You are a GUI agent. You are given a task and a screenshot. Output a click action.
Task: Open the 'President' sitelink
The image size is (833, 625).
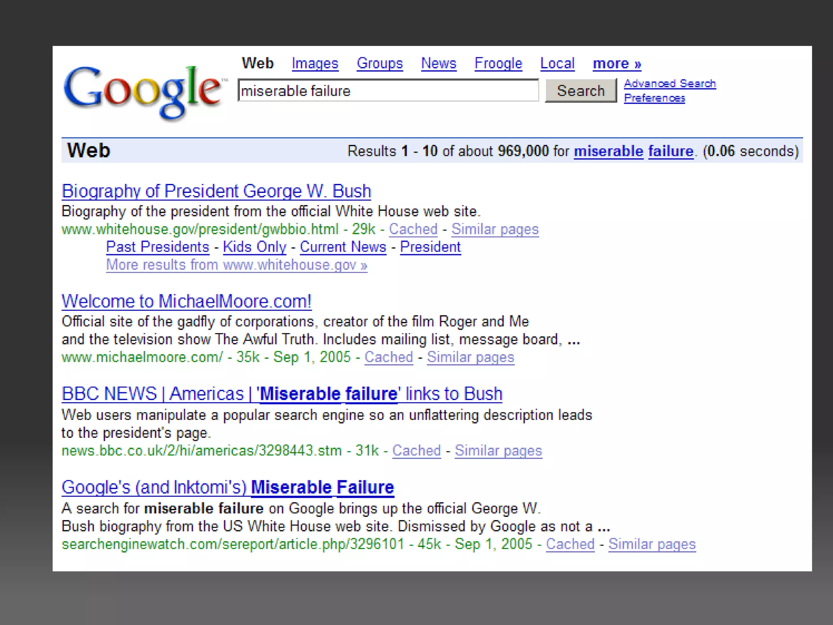tap(430, 247)
